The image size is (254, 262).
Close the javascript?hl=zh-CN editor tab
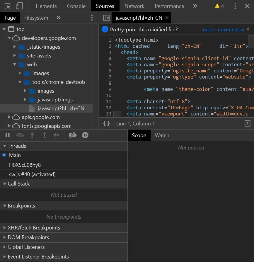click(167, 18)
